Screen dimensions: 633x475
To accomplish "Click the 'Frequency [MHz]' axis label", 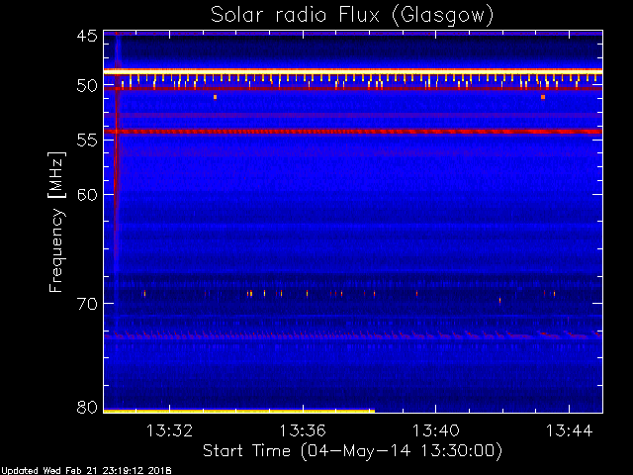I will click(56, 222).
